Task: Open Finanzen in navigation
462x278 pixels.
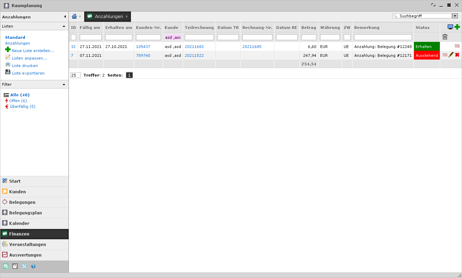Action: [x=34, y=234]
